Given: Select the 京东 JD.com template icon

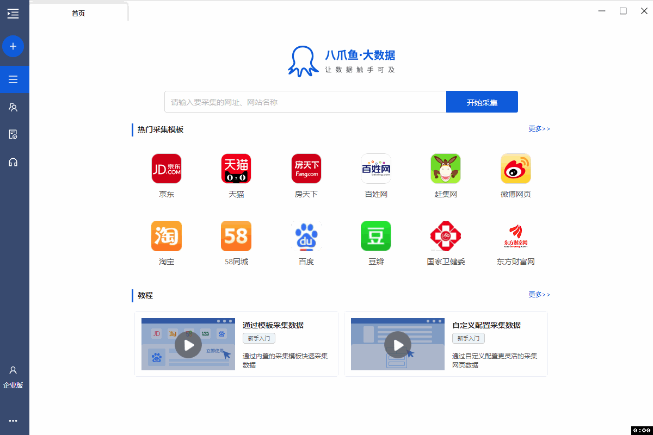Looking at the screenshot, I should (167, 169).
